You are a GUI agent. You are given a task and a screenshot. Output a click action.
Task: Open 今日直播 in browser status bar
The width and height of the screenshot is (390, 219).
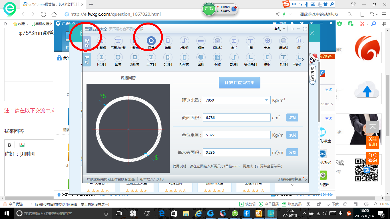pyautogui.click(x=269, y=204)
